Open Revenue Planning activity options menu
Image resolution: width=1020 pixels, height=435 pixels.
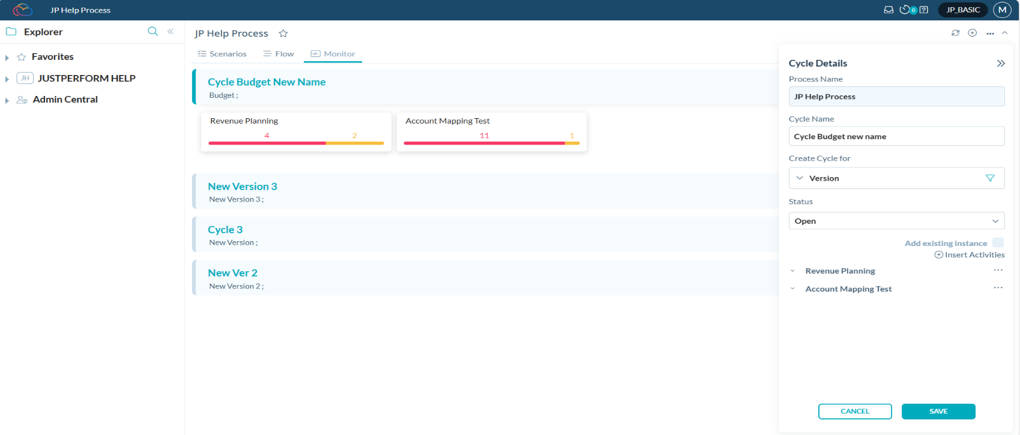click(x=998, y=270)
